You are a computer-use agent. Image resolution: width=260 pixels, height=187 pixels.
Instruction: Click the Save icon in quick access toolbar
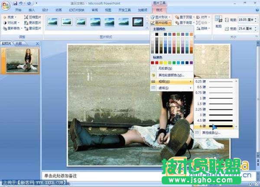click(x=15, y=3)
